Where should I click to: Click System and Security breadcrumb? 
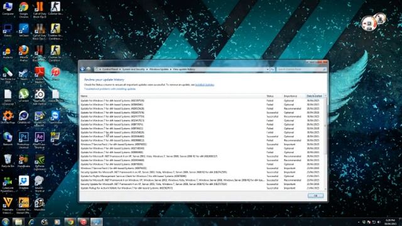(x=133, y=69)
